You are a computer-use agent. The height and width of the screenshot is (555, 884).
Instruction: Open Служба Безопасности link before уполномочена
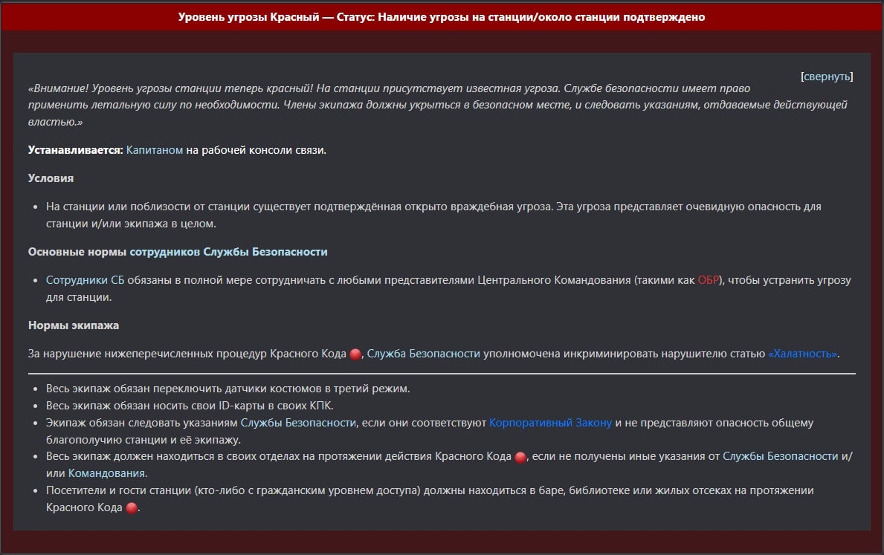tap(423, 354)
